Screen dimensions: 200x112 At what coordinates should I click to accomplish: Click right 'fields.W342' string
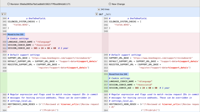(x=122, y=25)
